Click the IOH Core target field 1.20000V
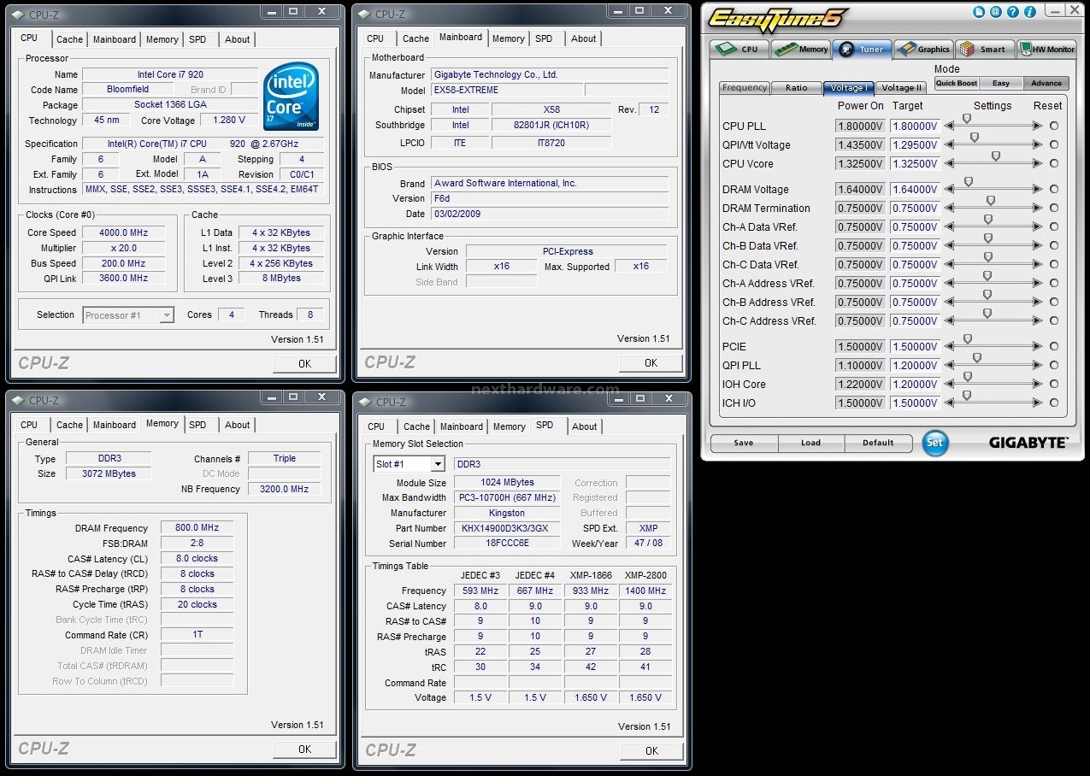Viewport: 1090px width, 776px height. 915,385
